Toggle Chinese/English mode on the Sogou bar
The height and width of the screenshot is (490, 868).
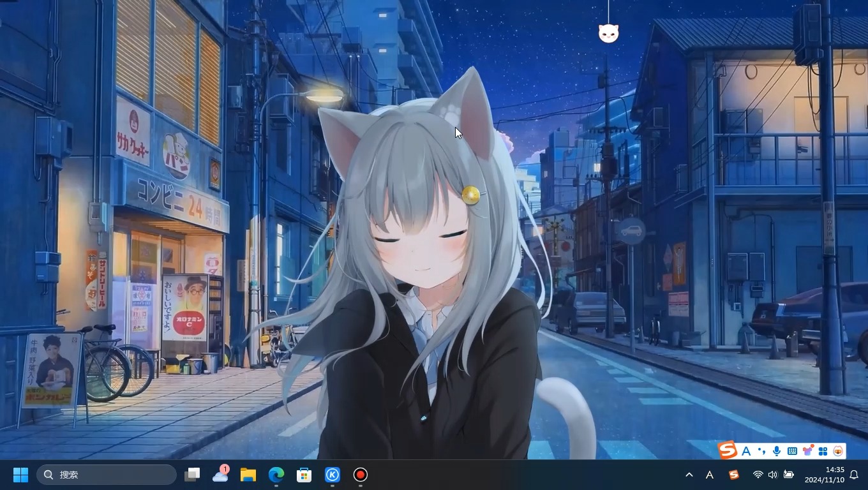(746, 451)
